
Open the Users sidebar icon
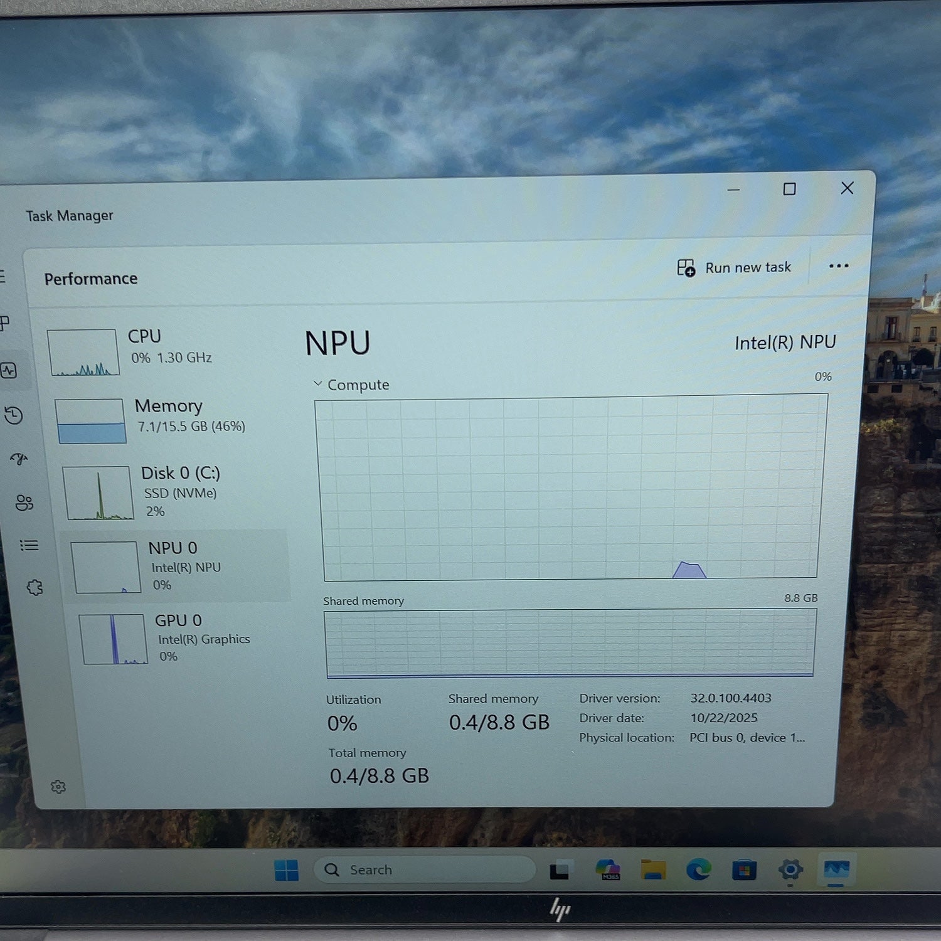click(x=24, y=502)
